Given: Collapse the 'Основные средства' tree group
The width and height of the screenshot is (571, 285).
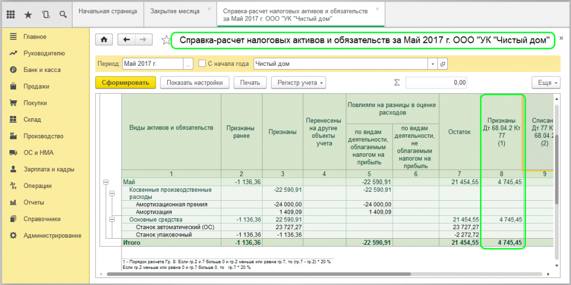Looking at the screenshot, I should (x=112, y=219).
